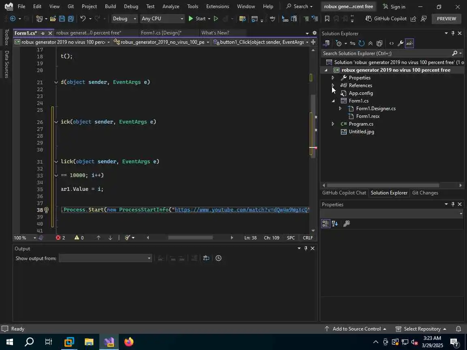This screenshot has height=350, width=467.
Task: Open the Extensions menu
Action: 217,6
